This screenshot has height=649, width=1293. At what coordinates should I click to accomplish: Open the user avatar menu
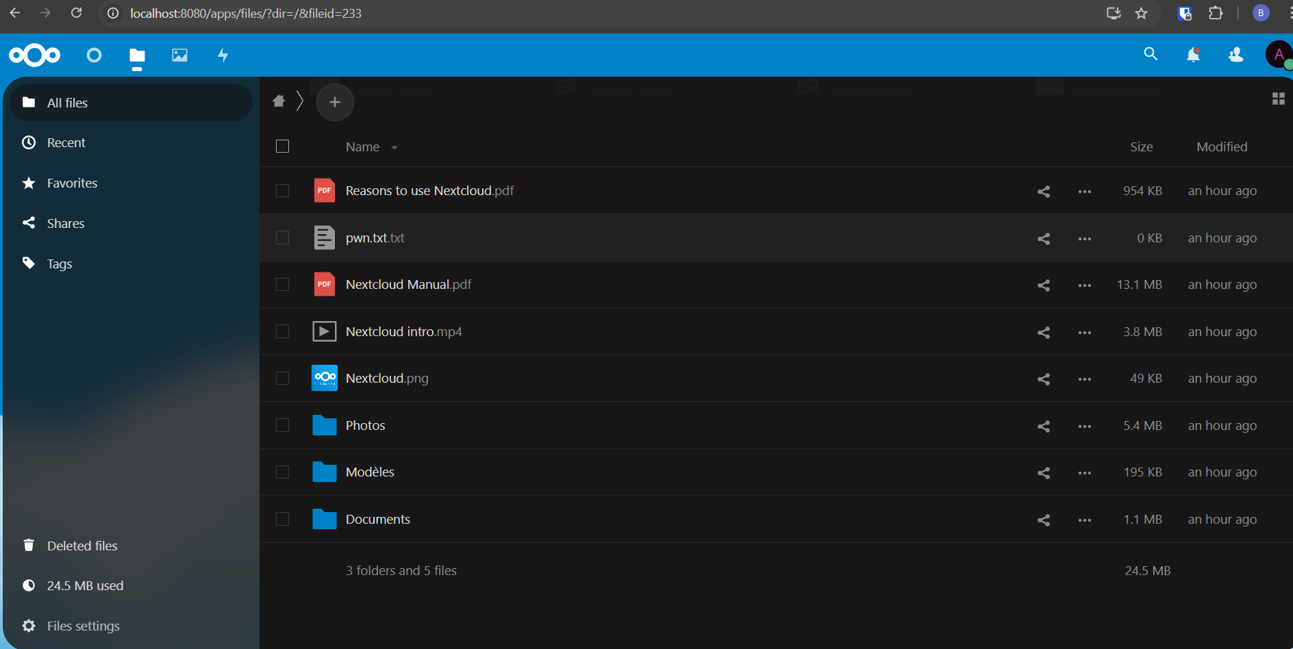coord(1278,55)
